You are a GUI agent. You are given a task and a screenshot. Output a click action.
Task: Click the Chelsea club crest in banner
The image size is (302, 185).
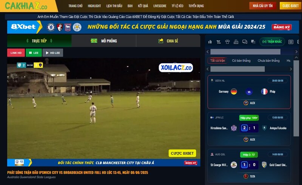click(51, 27)
